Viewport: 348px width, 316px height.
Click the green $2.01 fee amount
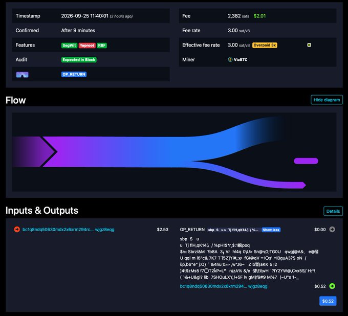coord(259,16)
